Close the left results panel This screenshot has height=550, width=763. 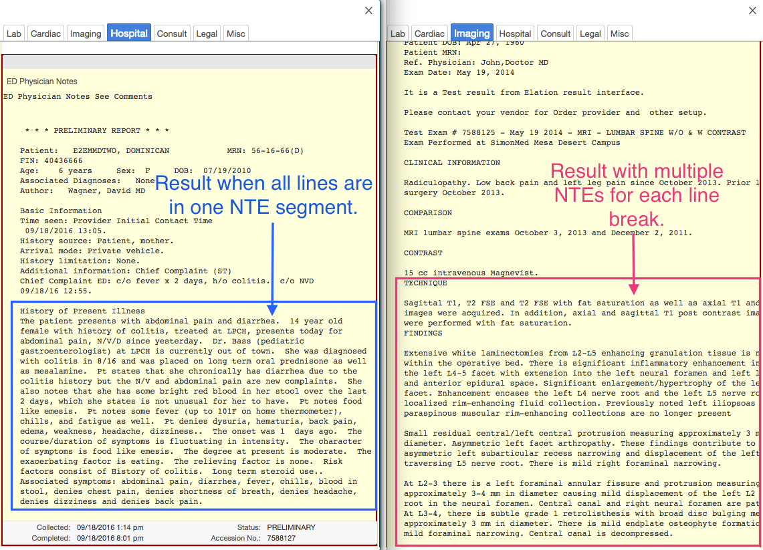coord(369,10)
